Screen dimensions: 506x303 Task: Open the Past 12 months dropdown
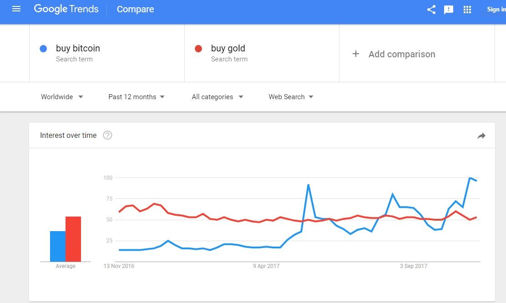137,97
